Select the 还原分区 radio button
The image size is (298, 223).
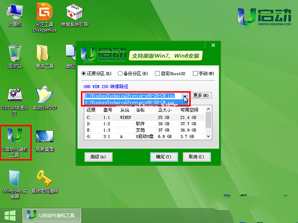84,73
